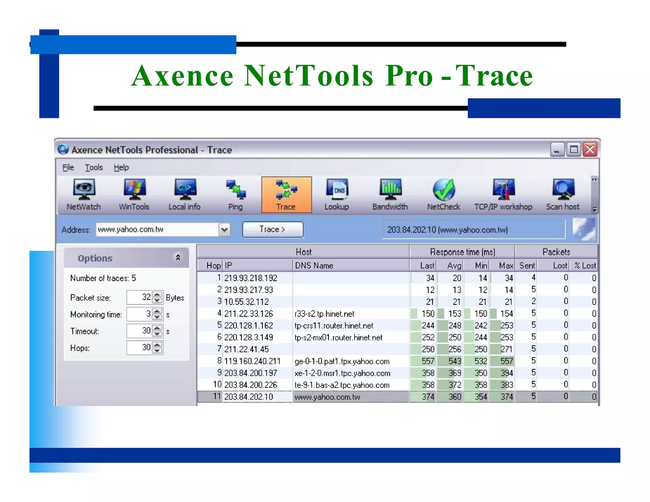Close the NetTools window
The image size is (650, 502).
pos(590,149)
